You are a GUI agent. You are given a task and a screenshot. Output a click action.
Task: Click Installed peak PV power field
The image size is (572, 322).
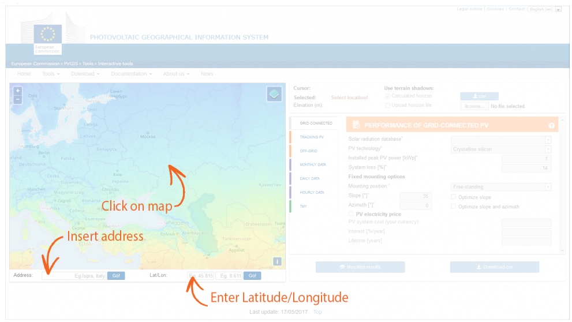[526, 158]
